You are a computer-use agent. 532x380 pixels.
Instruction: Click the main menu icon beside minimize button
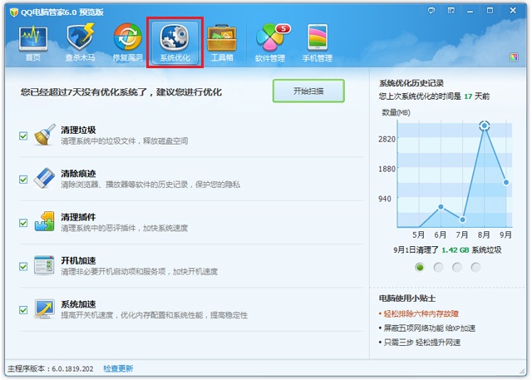(451, 11)
